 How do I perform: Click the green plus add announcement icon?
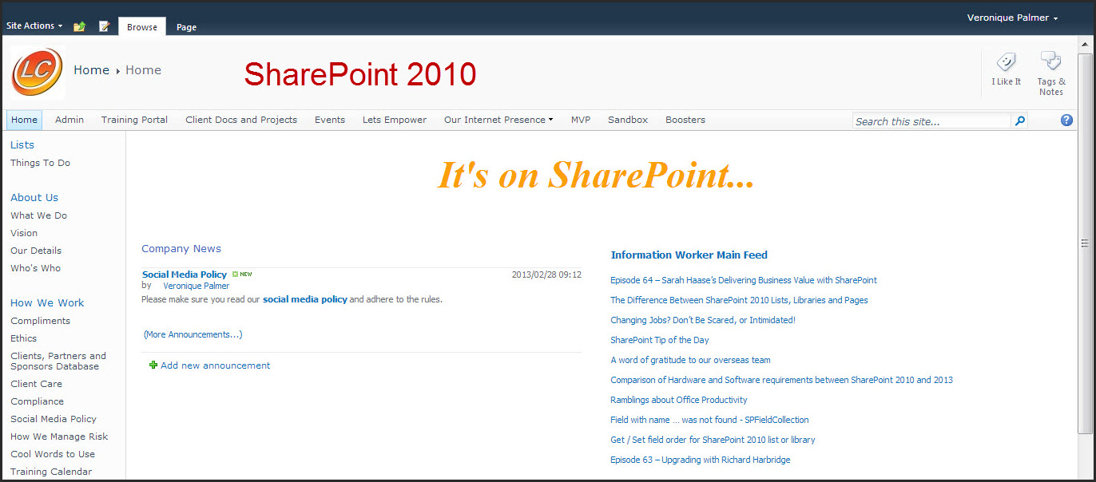[x=153, y=365]
